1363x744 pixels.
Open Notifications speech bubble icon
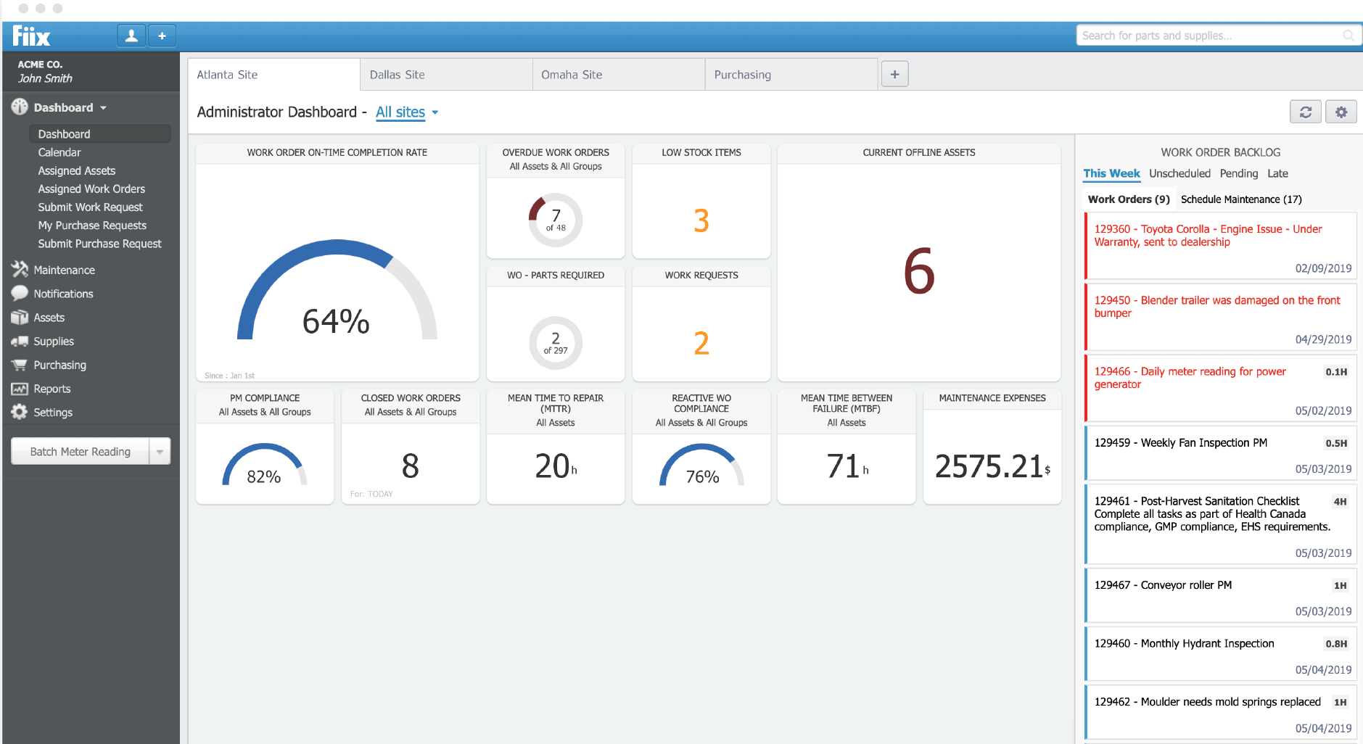click(20, 294)
